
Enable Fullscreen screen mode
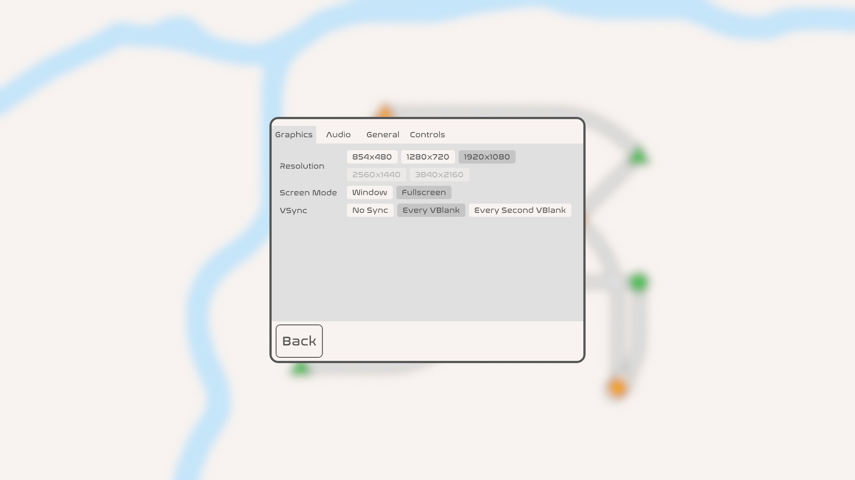(x=423, y=192)
